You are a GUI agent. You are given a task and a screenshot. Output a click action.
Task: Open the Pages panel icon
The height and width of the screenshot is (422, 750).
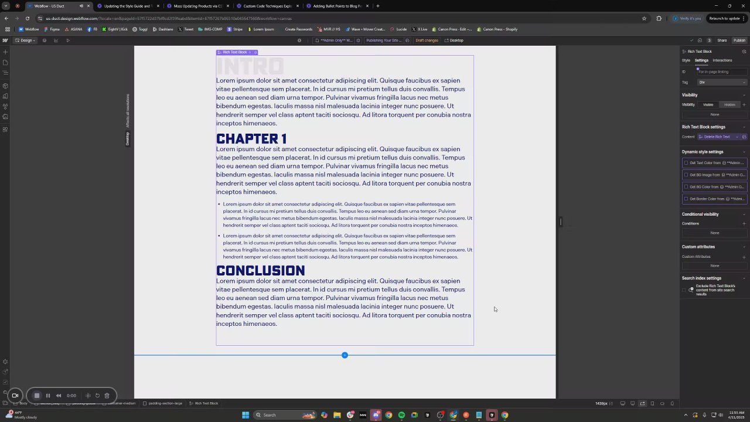click(5, 63)
